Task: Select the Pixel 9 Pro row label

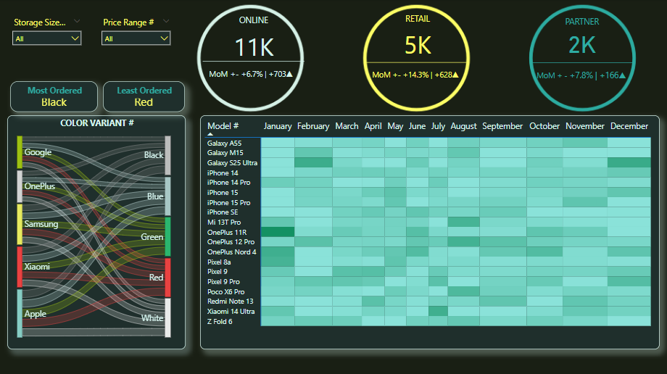Action: point(223,282)
